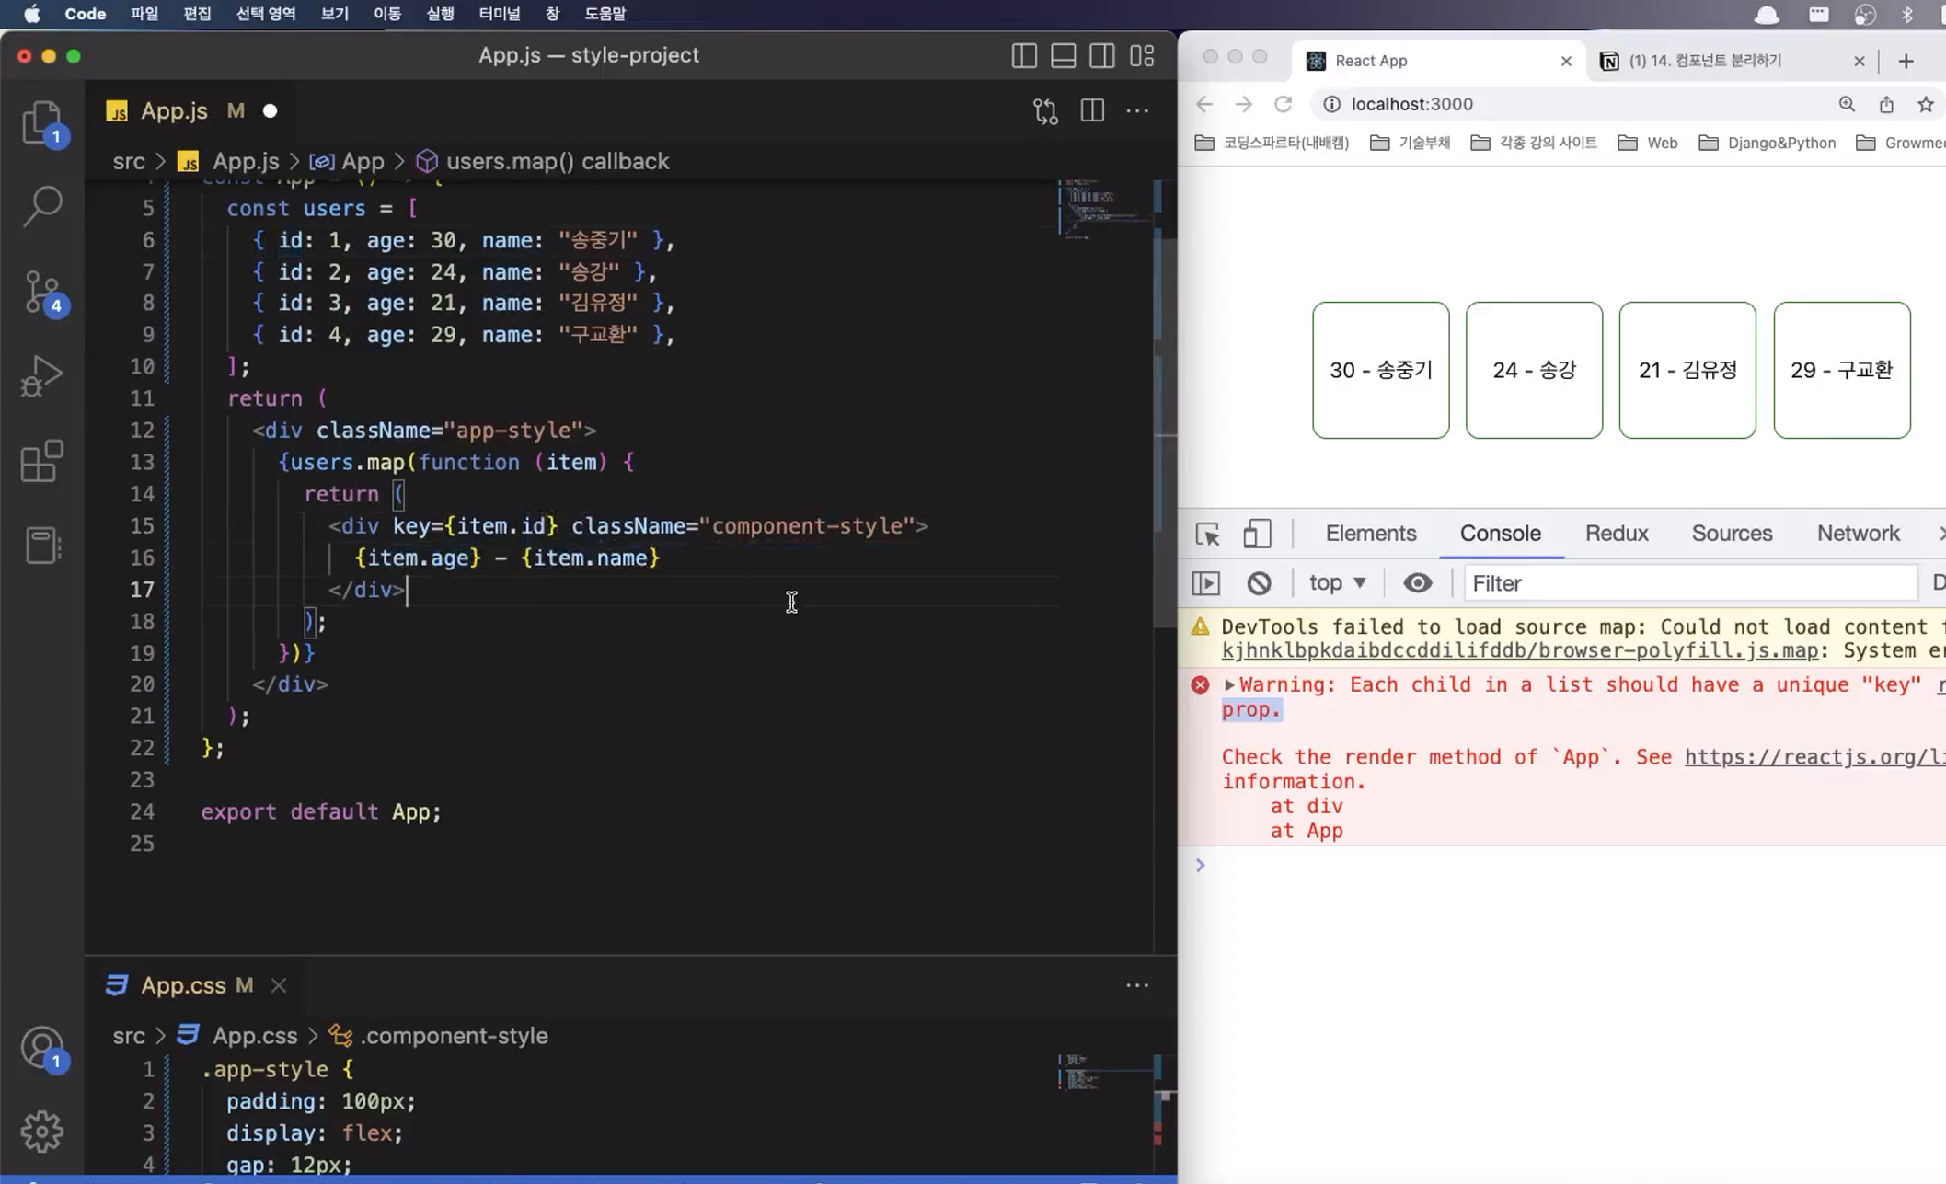
Task: Open the Accounts menu icon
Action: click(41, 1048)
